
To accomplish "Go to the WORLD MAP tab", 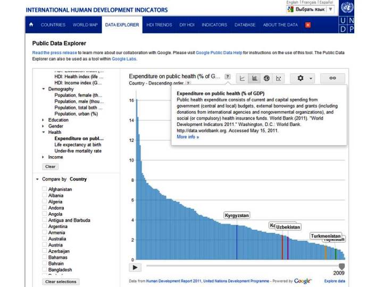I will (85, 25).
